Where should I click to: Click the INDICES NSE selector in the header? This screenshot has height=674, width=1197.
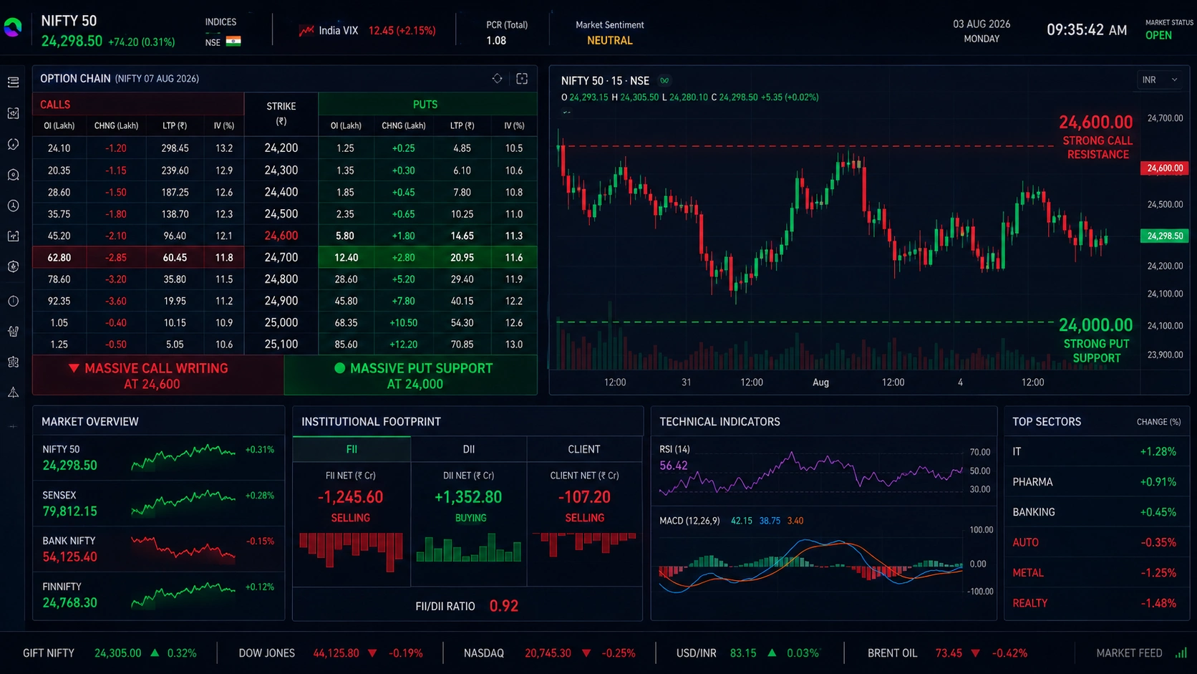tap(223, 32)
